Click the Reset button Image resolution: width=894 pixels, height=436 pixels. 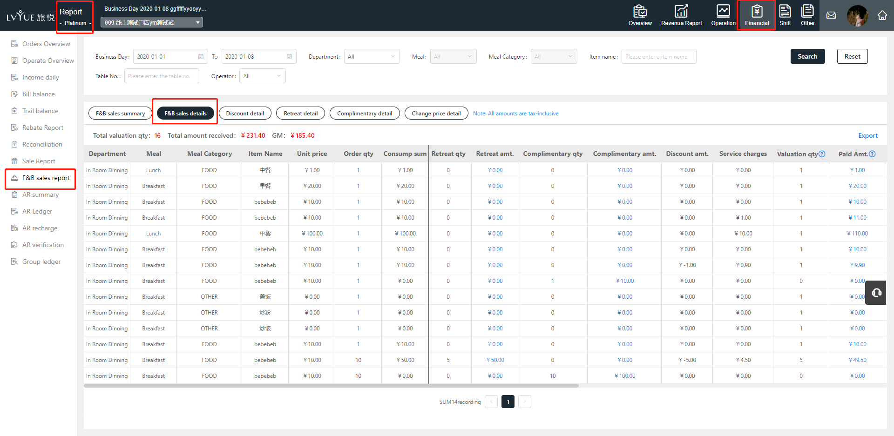[853, 56]
